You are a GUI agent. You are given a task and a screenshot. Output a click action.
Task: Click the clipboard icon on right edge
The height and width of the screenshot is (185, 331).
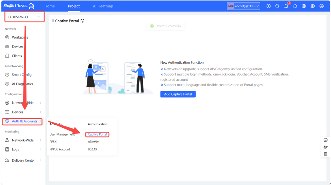(326, 154)
